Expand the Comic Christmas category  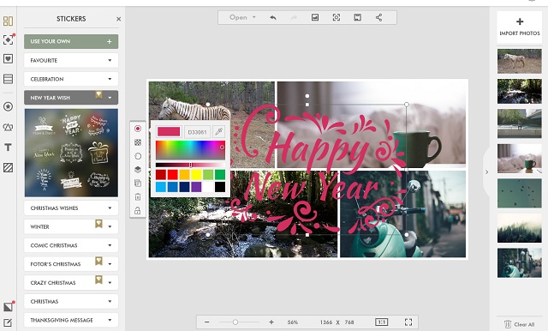point(71,245)
